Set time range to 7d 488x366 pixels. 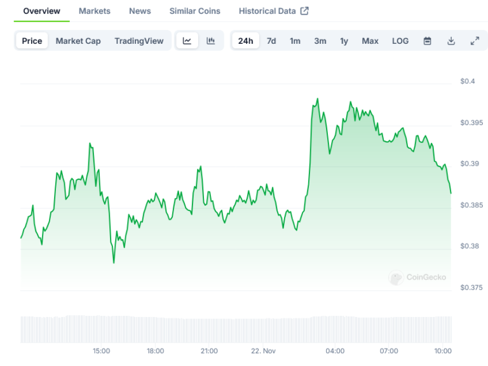point(271,41)
